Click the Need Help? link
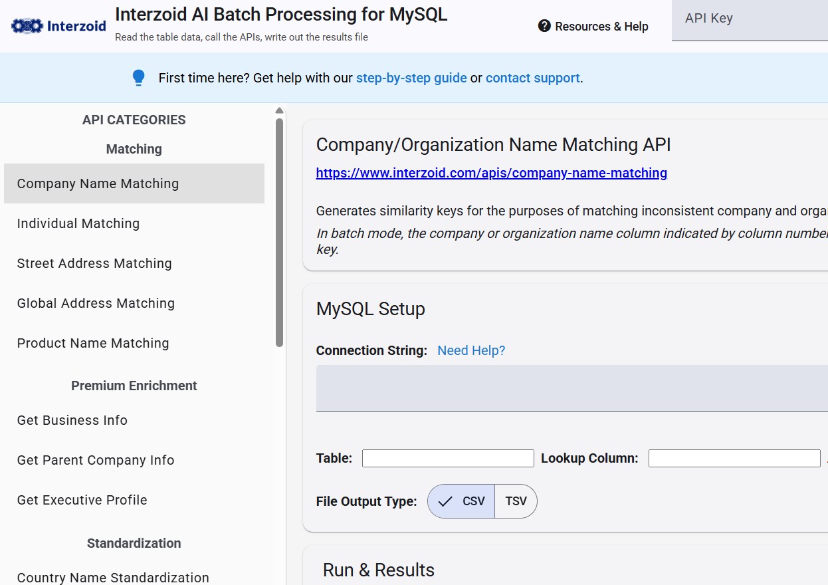The height and width of the screenshot is (585, 828). (x=471, y=350)
